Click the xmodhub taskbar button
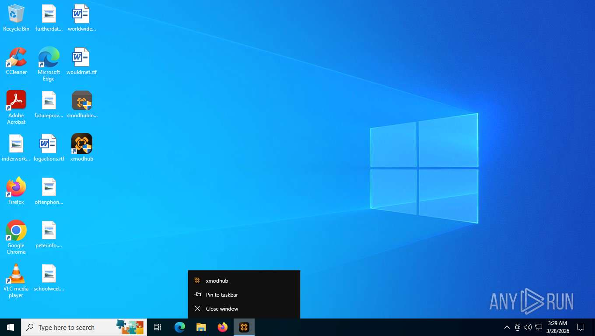 pos(244,327)
